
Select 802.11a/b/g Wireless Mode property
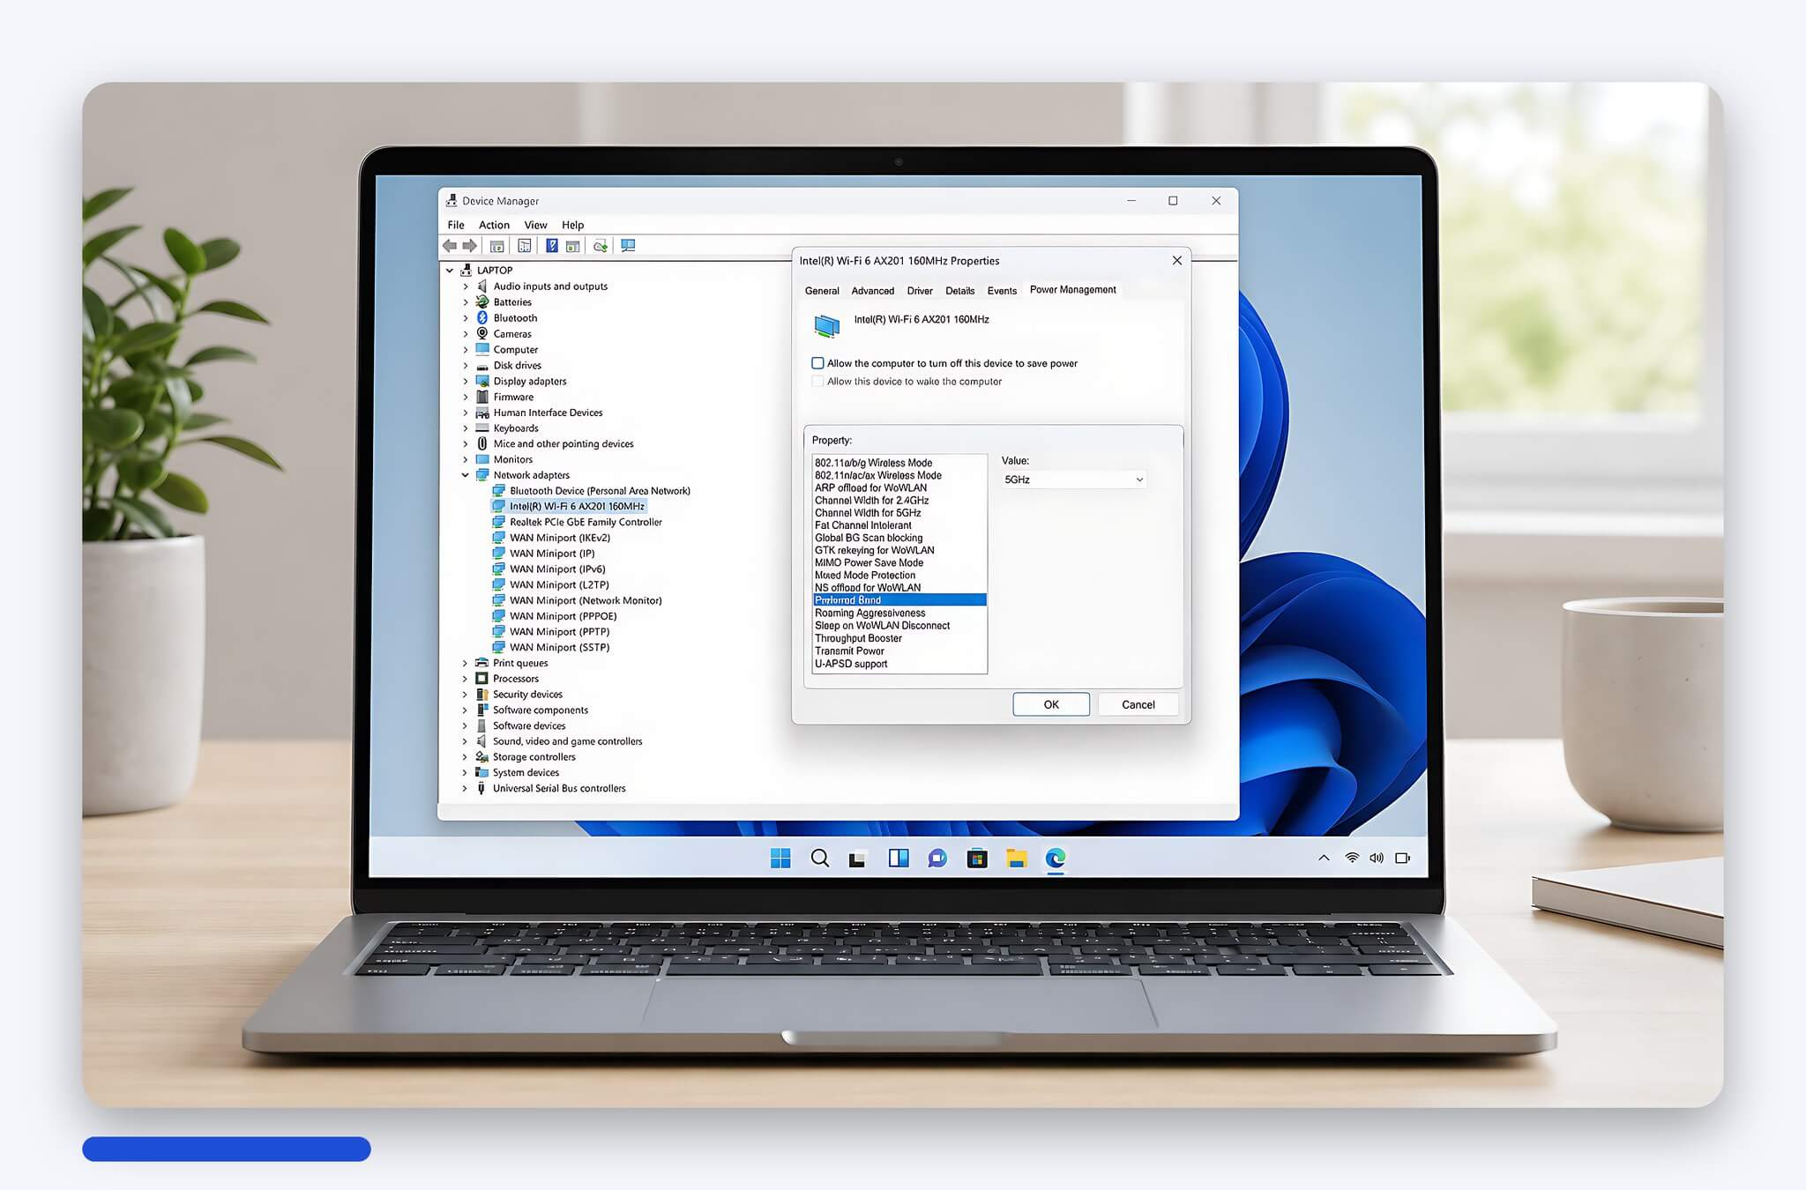pyautogui.click(x=899, y=463)
